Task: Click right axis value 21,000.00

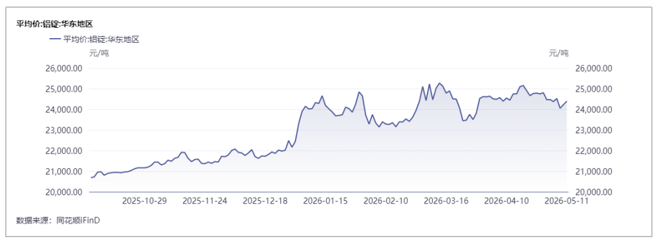Action: (x=594, y=171)
